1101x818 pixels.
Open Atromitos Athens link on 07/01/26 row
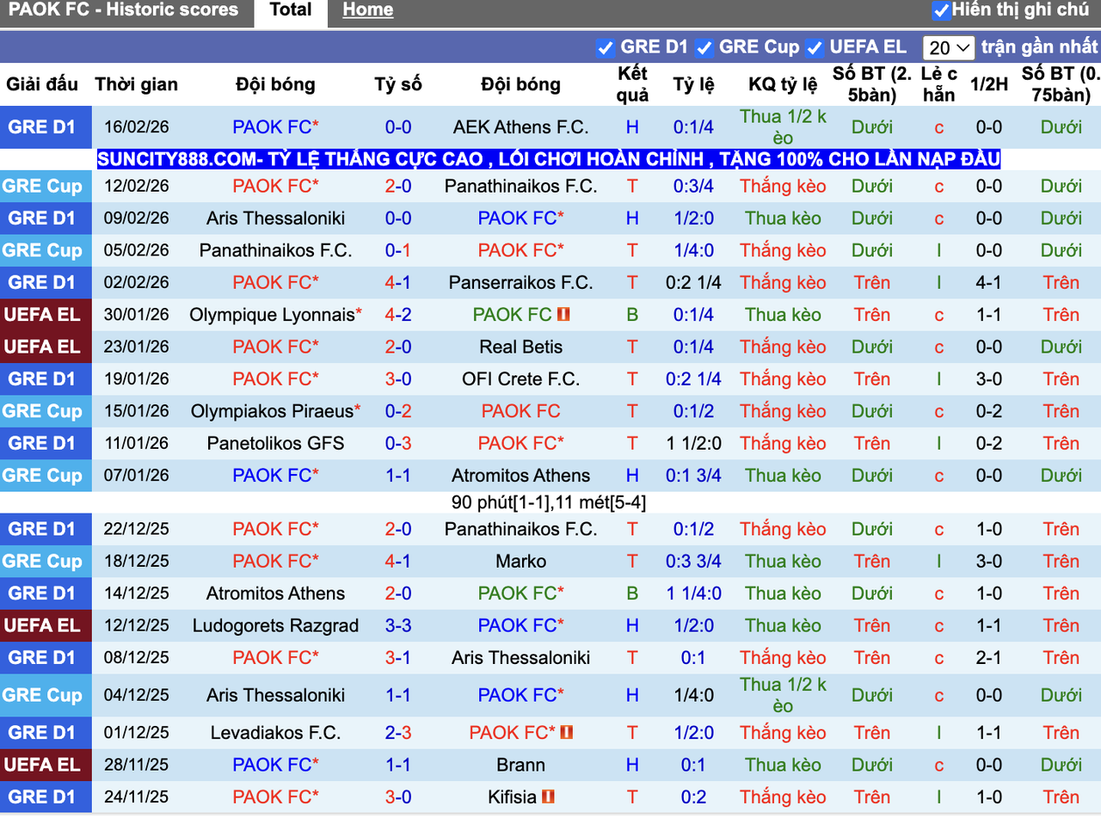tap(521, 476)
